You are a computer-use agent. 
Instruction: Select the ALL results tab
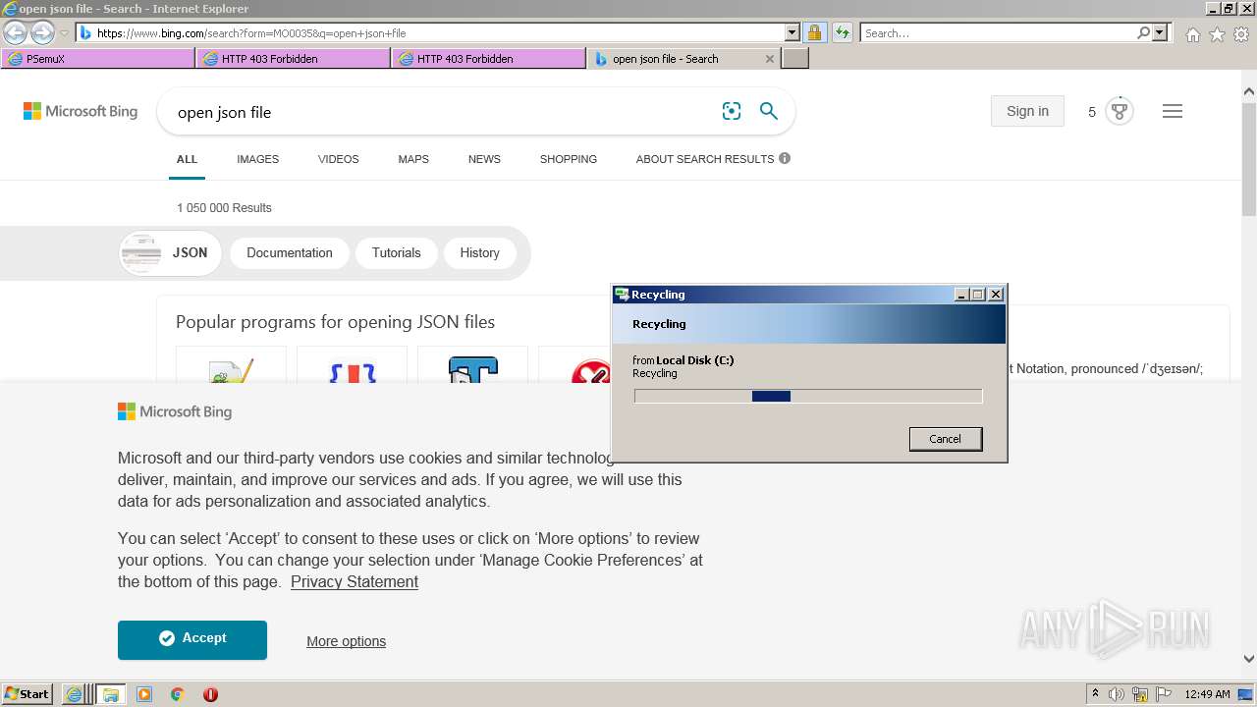click(x=187, y=159)
